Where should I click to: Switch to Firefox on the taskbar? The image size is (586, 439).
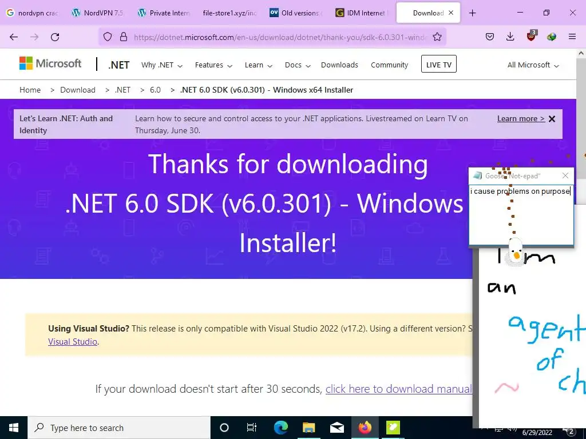[x=365, y=428]
